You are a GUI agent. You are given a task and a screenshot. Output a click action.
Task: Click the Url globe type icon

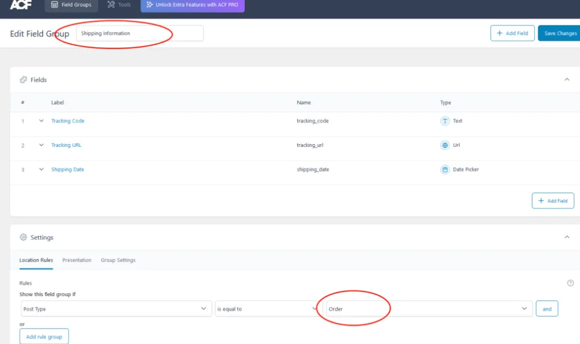point(445,145)
